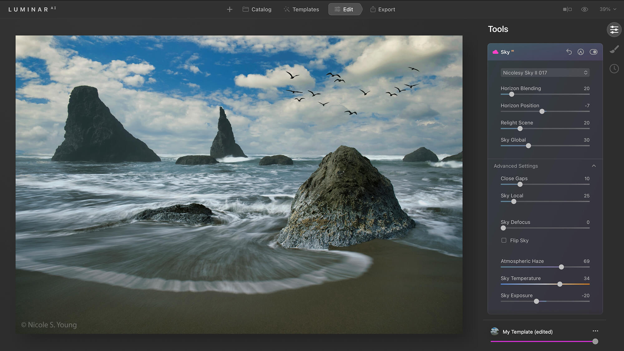Reset Sky AI with the undo arrow
The image size is (624, 351).
pos(569,52)
